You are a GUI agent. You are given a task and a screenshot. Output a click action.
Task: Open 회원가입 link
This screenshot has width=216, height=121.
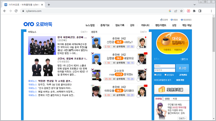pyautogui.click(x=180, y=80)
